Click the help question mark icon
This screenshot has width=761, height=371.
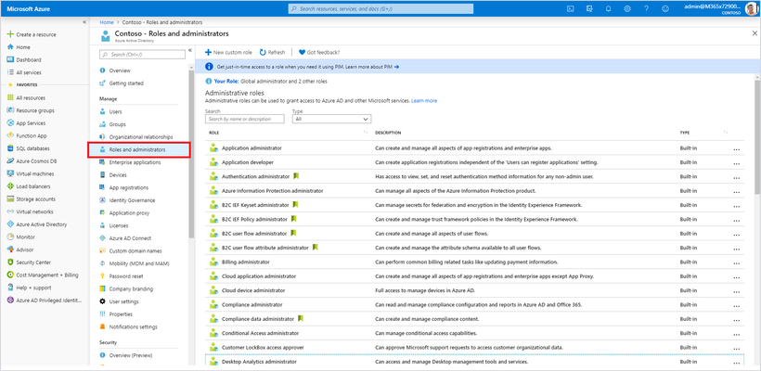[x=646, y=8]
